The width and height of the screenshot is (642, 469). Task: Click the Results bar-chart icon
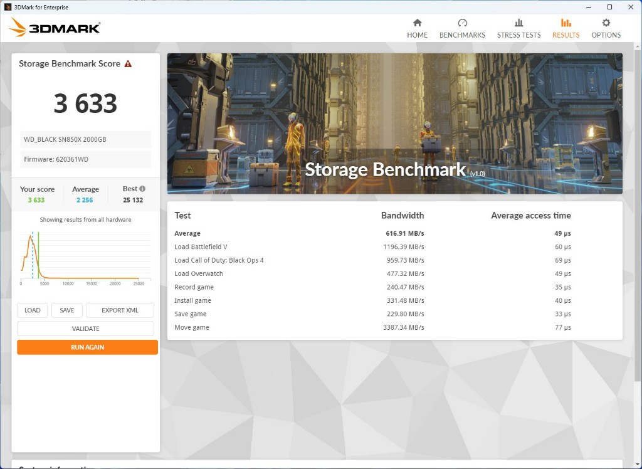click(565, 23)
